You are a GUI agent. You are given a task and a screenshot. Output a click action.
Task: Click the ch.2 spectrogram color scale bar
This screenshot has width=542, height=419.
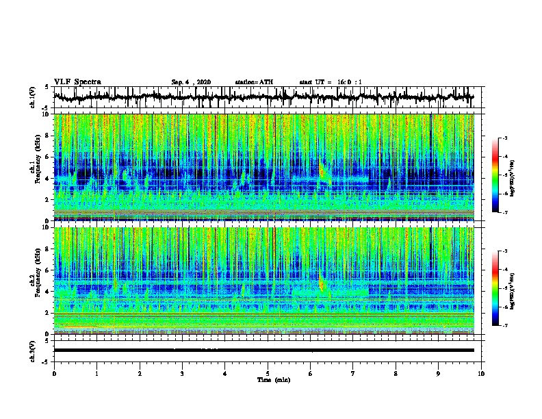495,288
